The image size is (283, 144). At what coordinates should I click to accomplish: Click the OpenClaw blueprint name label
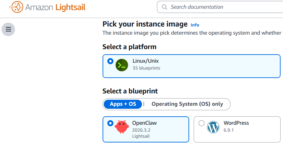pos(144,123)
